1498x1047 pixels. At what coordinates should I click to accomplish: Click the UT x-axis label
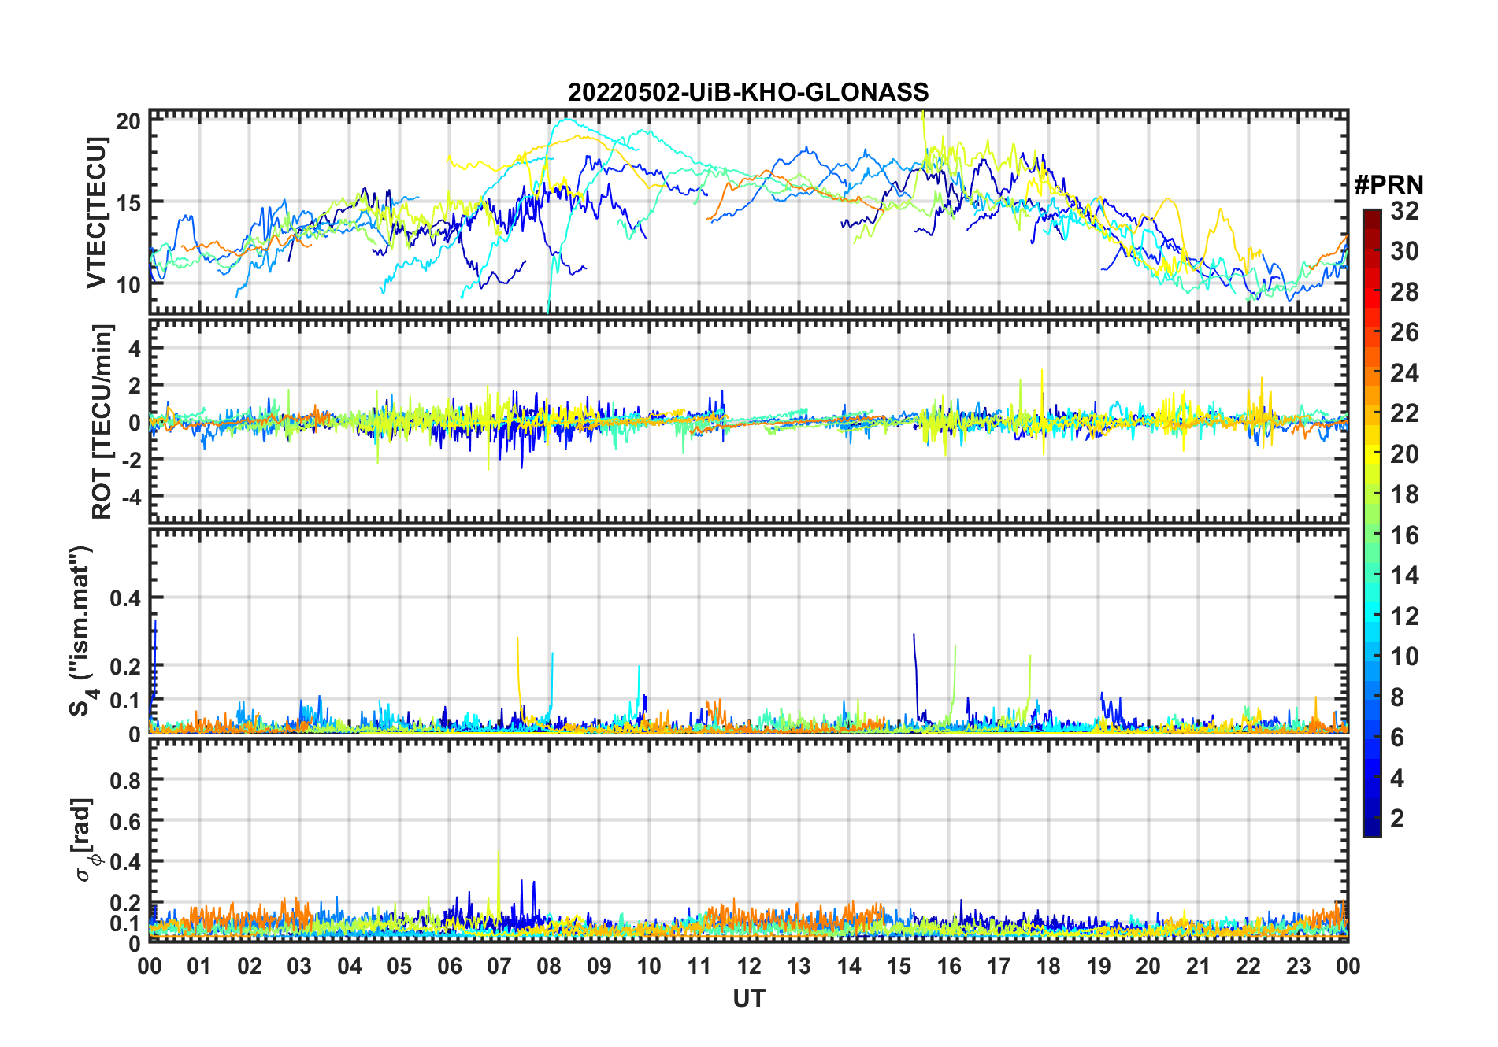[748, 998]
